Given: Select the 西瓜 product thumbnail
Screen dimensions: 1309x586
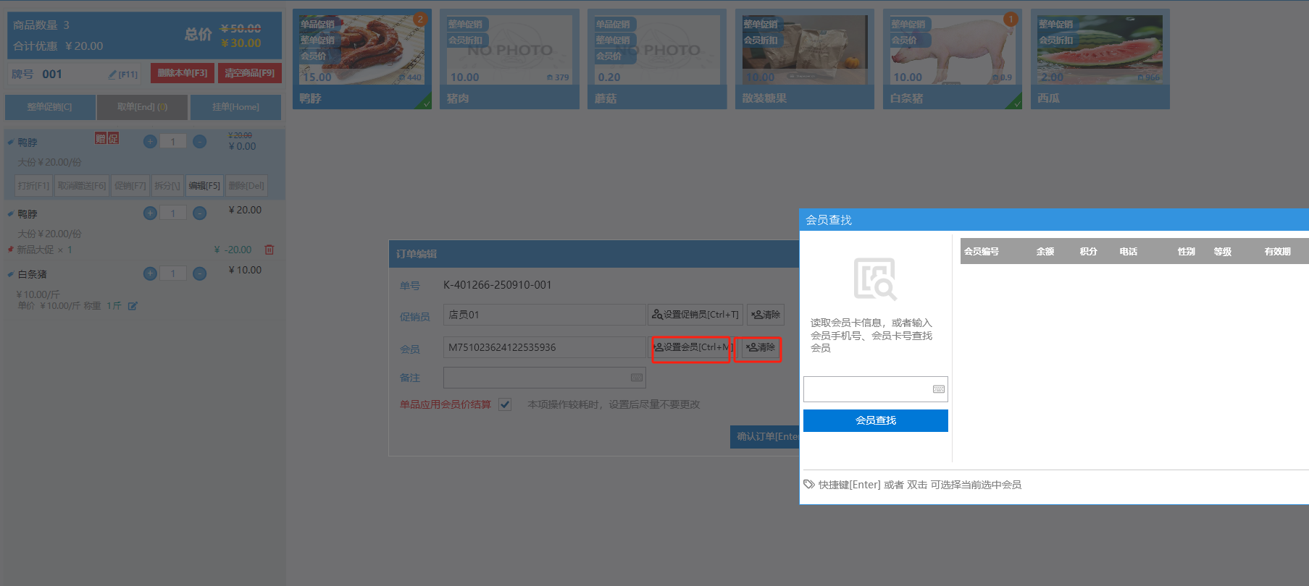Looking at the screenshot, I should (1099, 49).
